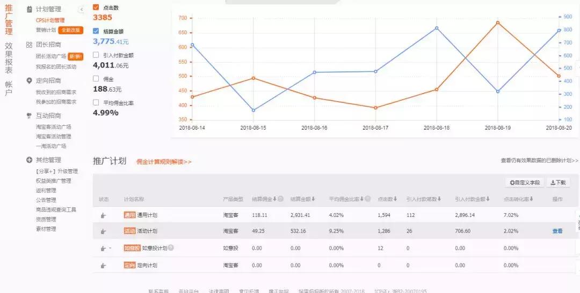The width and height of the screenshot is (580, 293).
Task: Click the orange chart point at 2018-08-19
Action: 498,22
